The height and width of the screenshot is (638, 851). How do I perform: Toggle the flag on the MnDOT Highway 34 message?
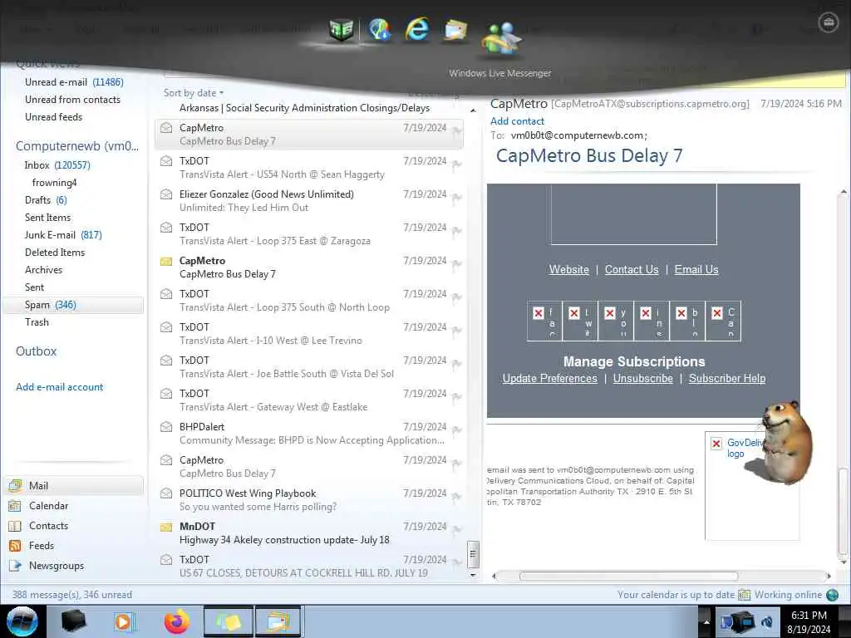pyautogui.click(x=456, y=529)
